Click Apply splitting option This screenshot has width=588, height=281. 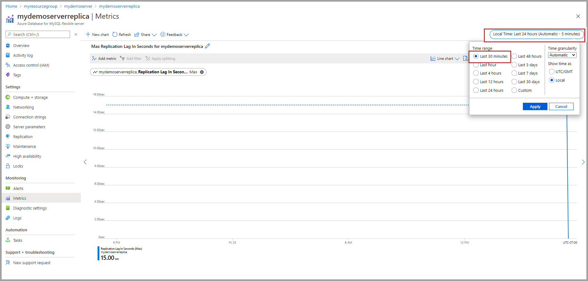point(160,59)
